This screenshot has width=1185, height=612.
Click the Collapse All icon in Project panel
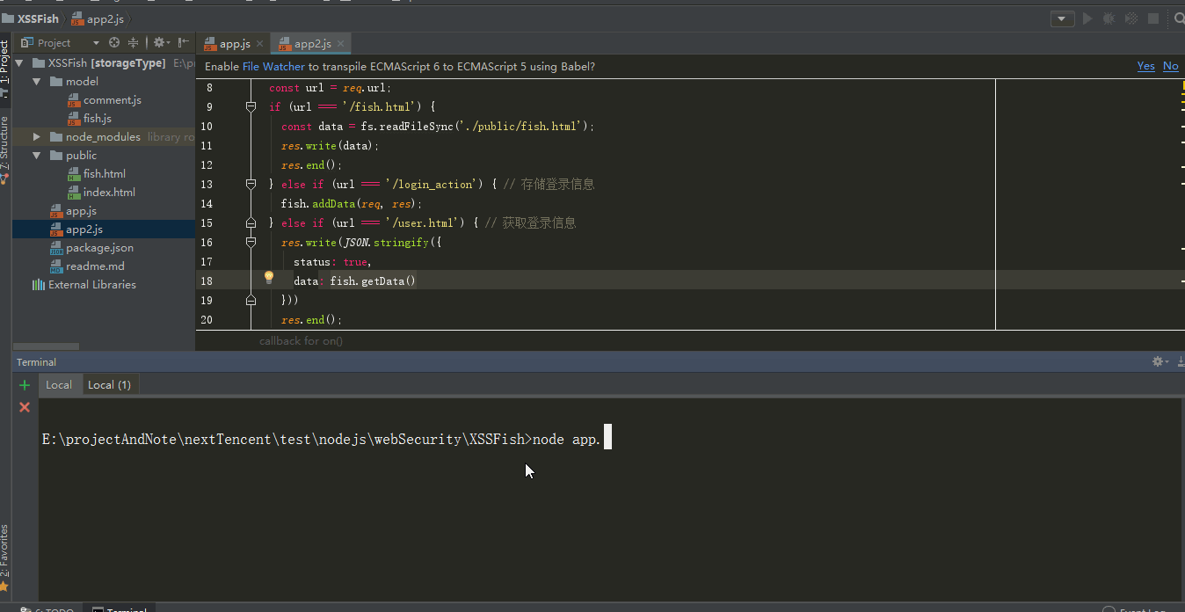click(134, 42)
